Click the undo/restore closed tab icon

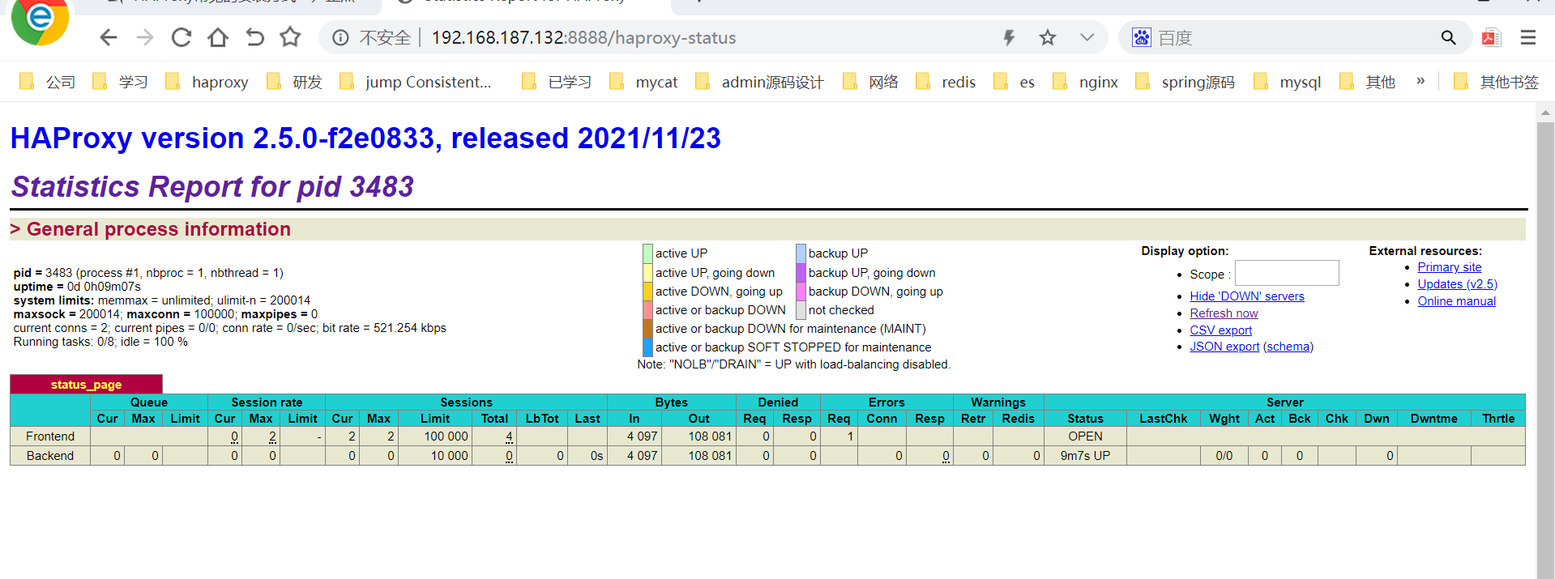(x=254, y=37)
